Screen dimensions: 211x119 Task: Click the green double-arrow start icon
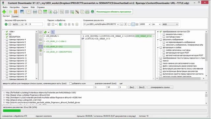[x=10, y=12]
